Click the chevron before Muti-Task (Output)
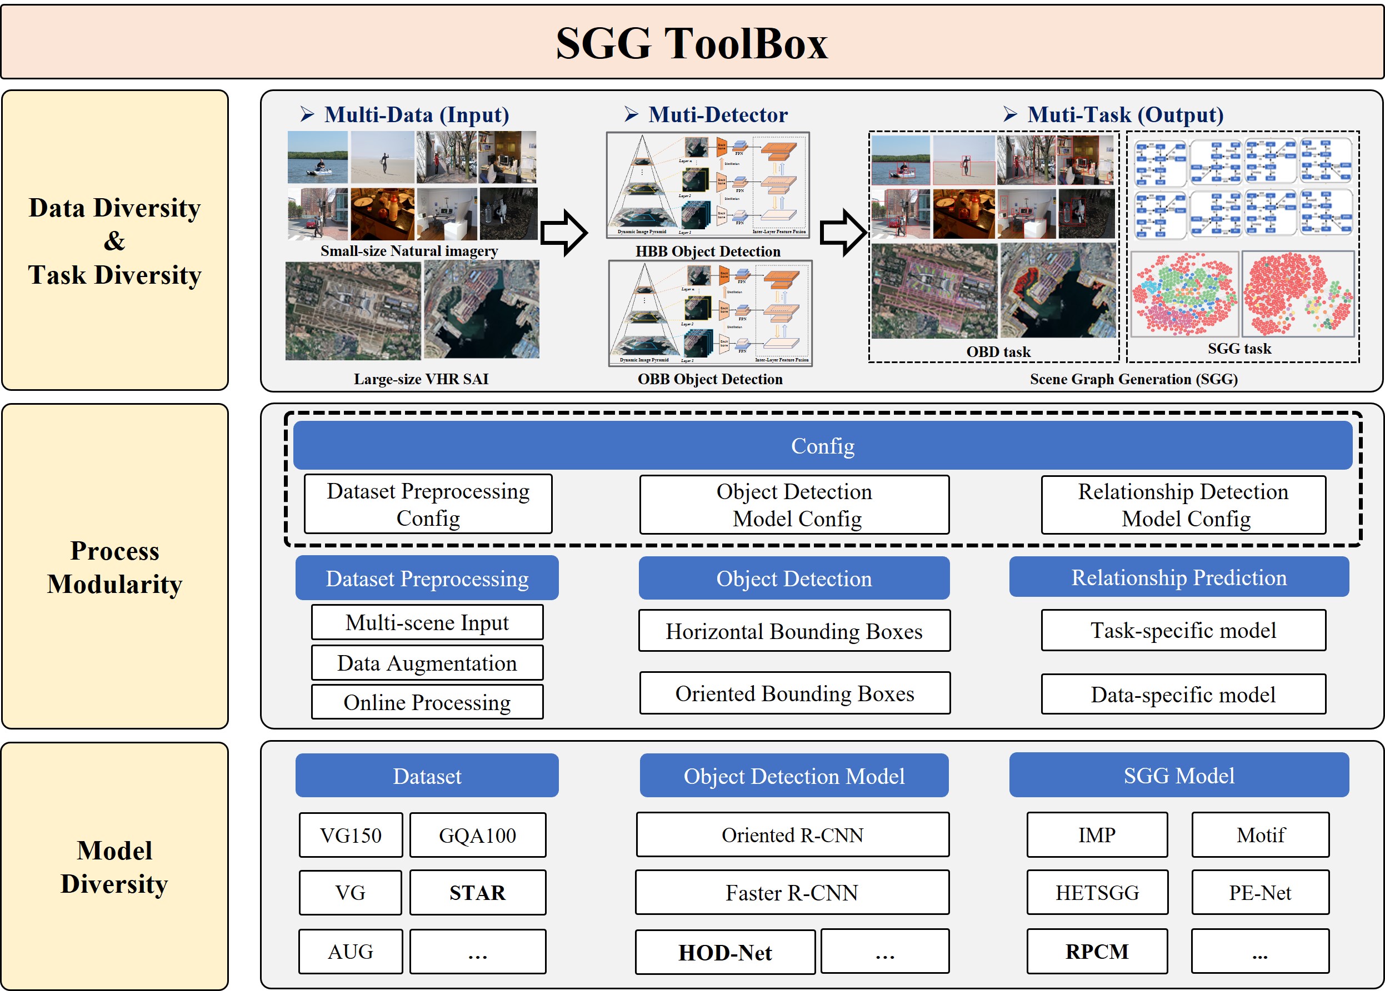This screenshot has width=1385, height=991. 1010,114
